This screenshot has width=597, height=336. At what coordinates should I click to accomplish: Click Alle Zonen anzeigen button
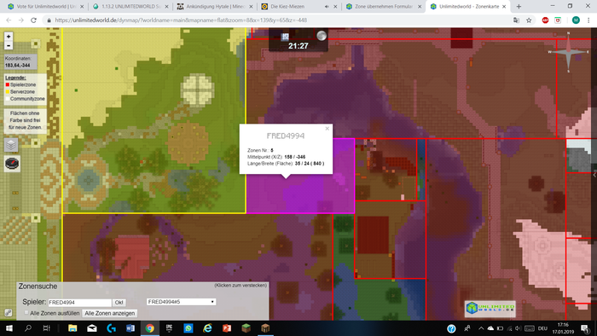(110, 313)
